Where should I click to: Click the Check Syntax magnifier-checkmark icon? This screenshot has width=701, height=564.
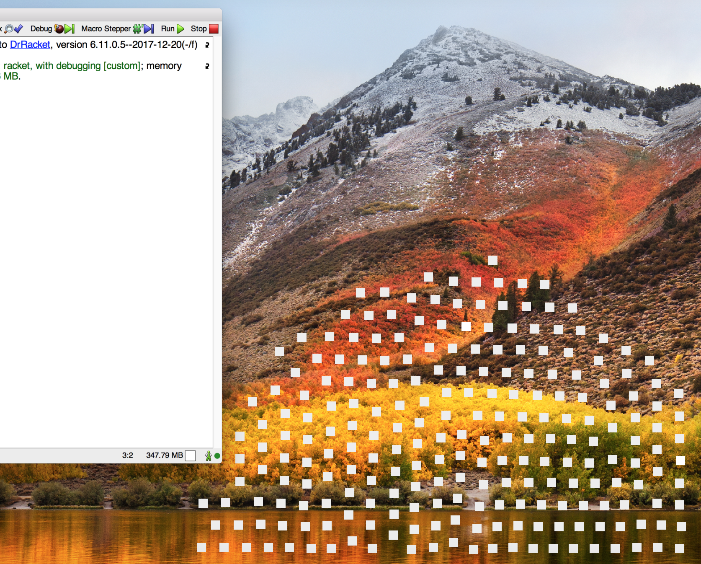click(x=13, y=29)
